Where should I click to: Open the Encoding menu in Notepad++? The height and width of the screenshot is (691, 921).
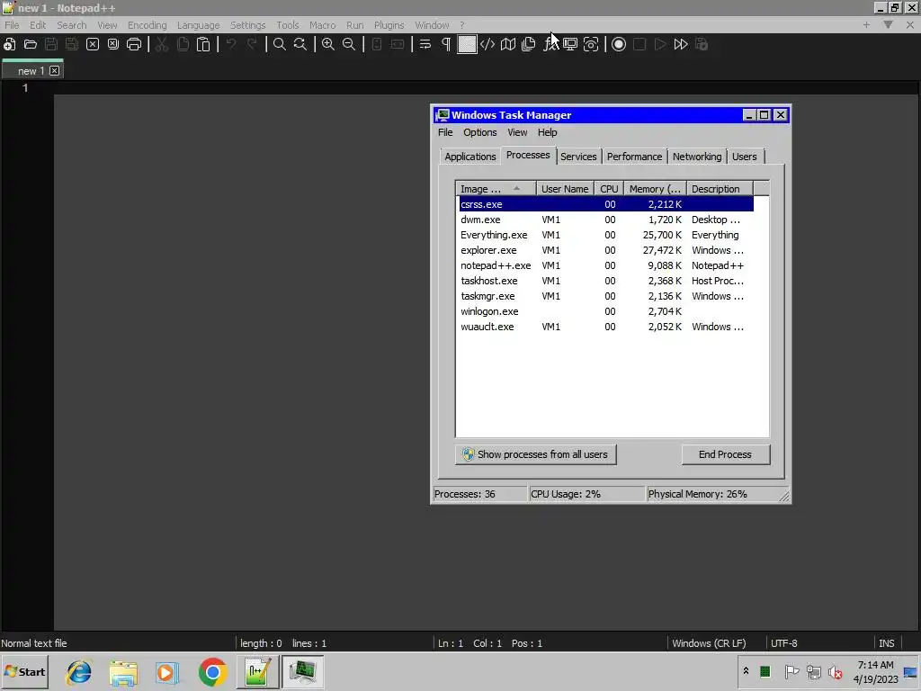[x=147, y=25]
